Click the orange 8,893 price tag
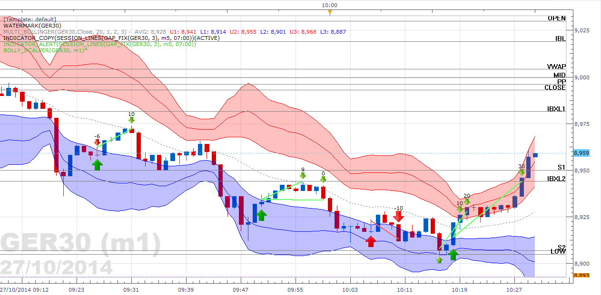 (x=581, y=276)
